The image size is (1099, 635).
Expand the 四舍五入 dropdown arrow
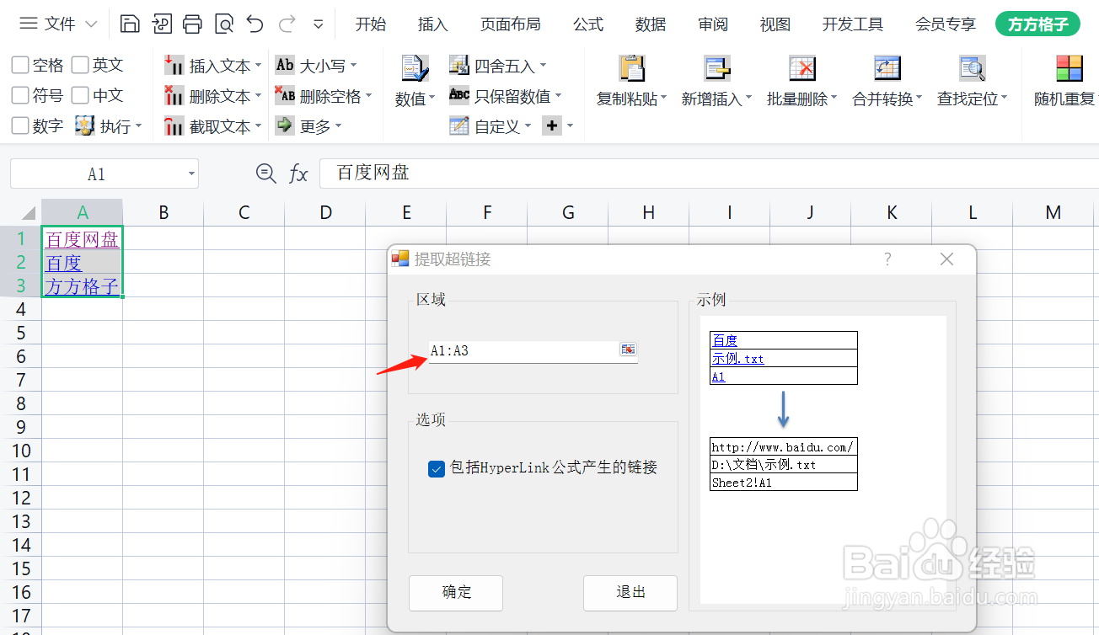click(x=543, y=65)
